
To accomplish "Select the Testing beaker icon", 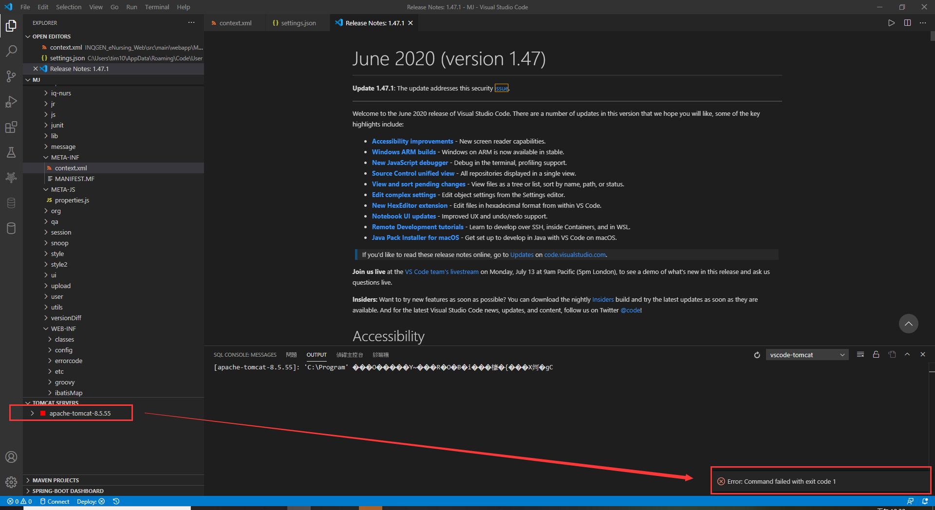I will click(11, 152).
